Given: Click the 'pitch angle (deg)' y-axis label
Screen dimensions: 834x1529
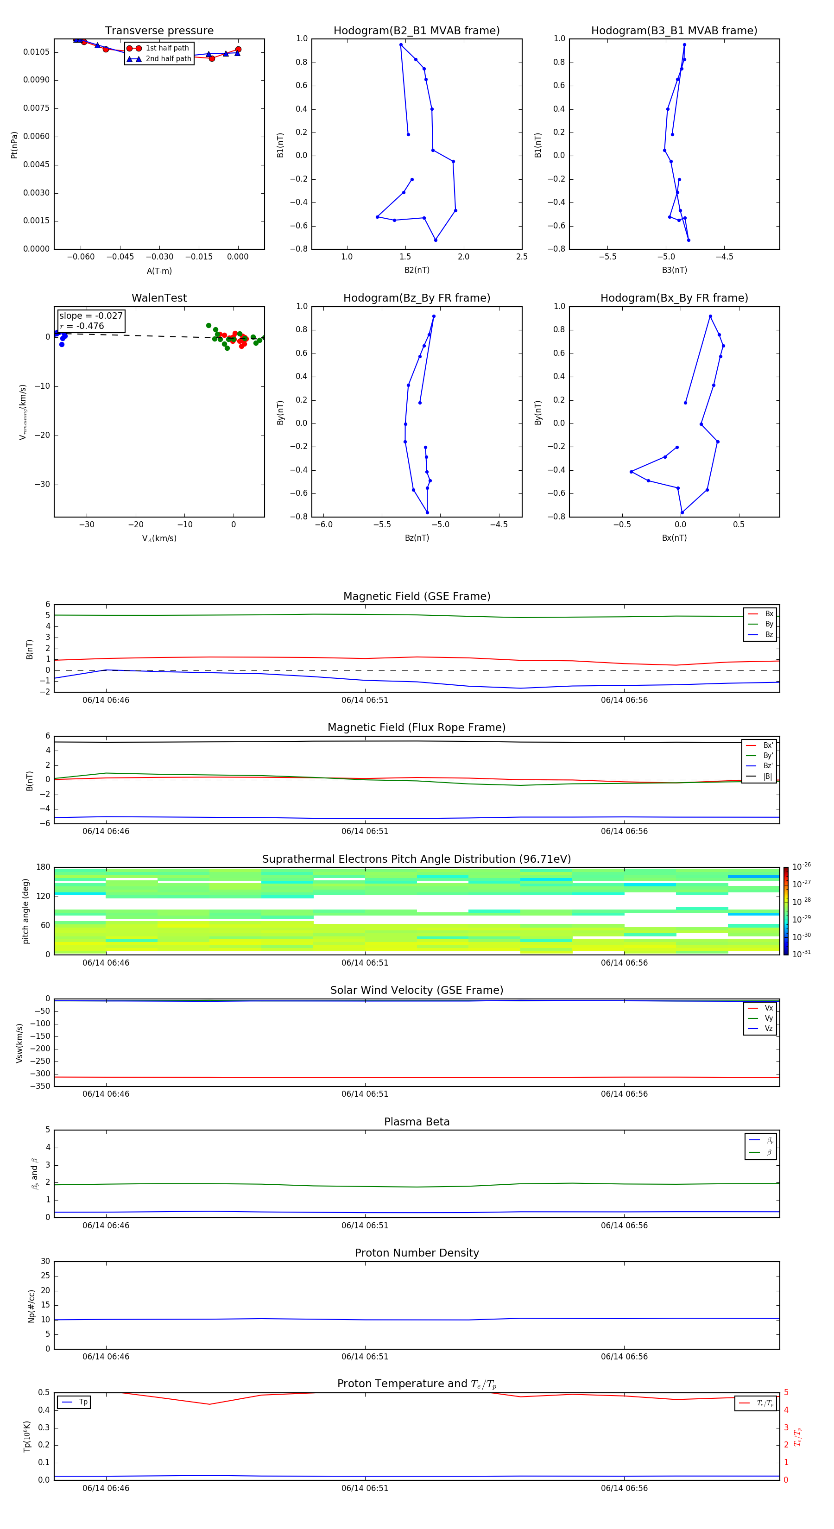Looking at the screenshot, I should [x=25, y=911].
